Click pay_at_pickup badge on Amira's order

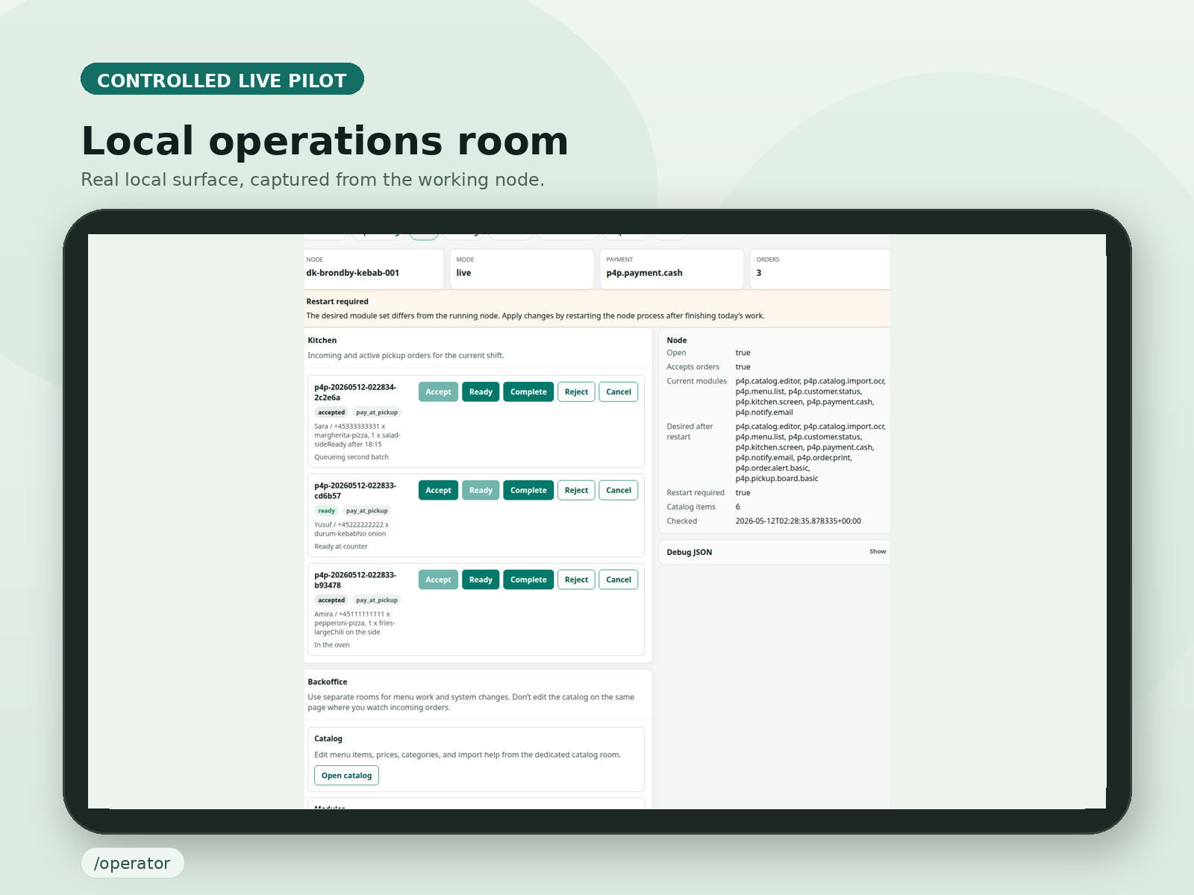click(x=377, y=600)
